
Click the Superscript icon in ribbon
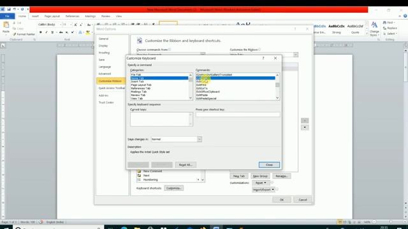click(x=73, y=32)
